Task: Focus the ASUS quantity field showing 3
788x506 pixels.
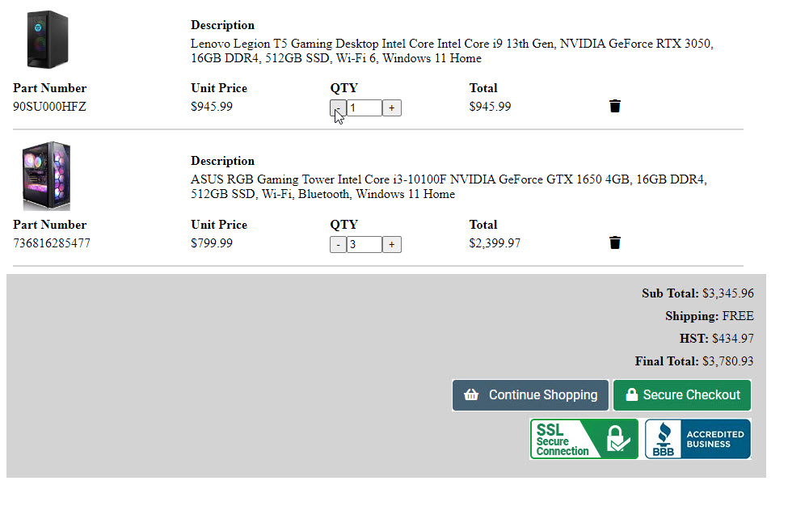Action: click(x=364, y=245)
